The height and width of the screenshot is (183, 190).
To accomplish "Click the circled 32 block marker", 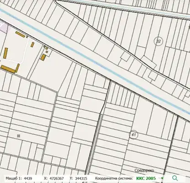I will click(158, 41).
